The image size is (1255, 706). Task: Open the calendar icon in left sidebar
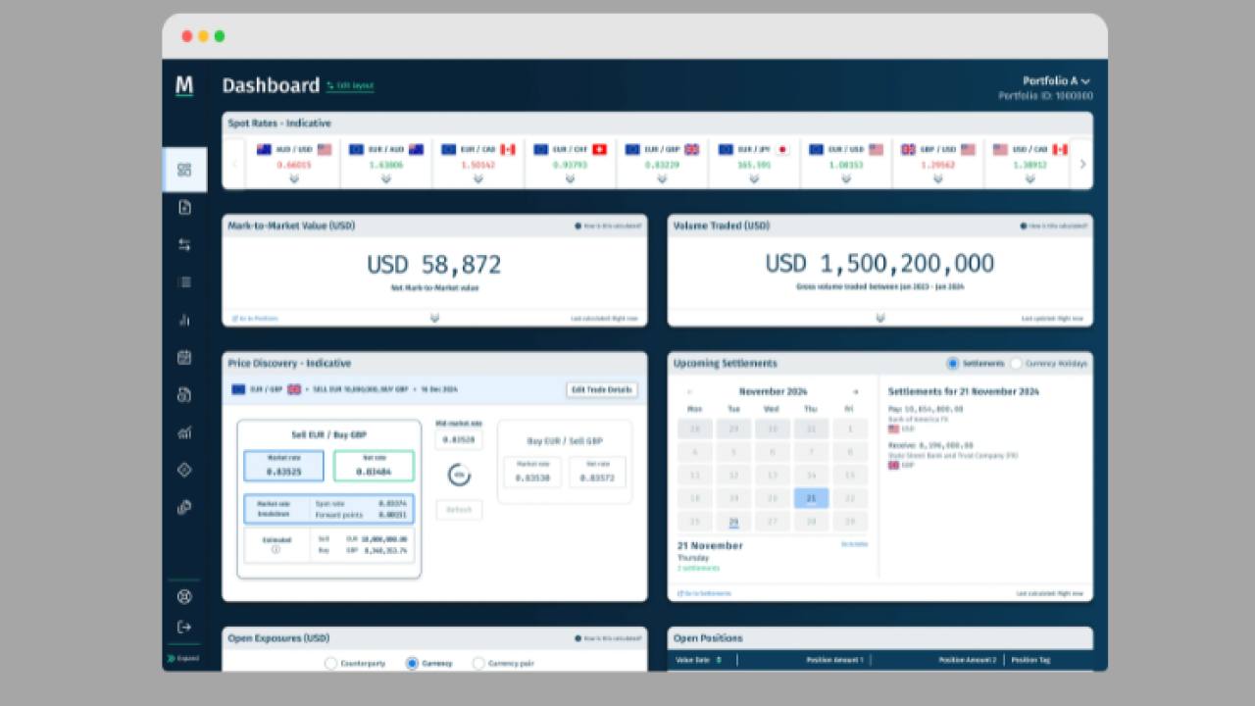point(184,357)
